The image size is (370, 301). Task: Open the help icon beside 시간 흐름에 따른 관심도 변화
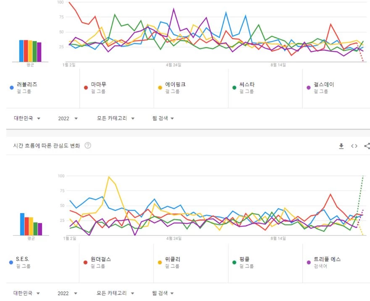(x=88, y=146)
